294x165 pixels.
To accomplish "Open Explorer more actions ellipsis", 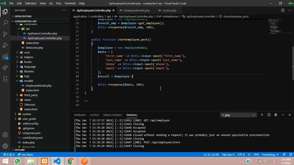I will (64, 10).
